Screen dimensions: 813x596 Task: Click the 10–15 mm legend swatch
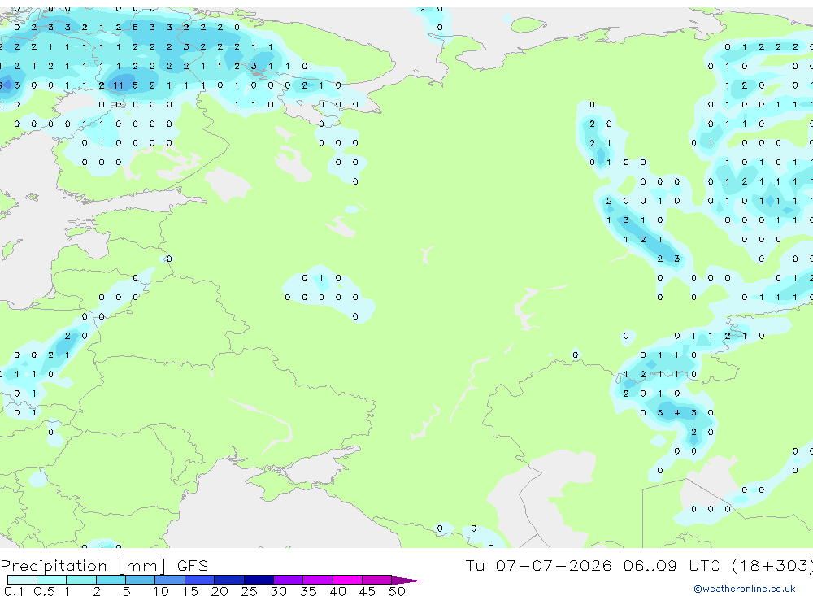pyautogui.click(x=170, y=580)
